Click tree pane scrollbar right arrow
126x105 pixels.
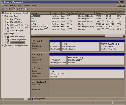pyautogui.click(x=28, y=99)
